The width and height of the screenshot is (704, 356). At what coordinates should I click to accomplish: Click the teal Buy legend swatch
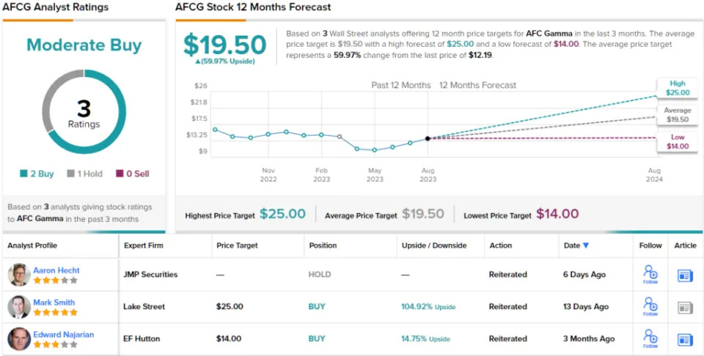[x=23, y=174]
